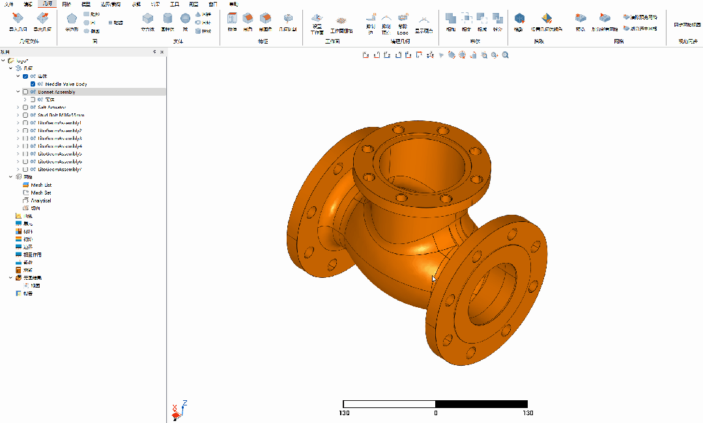Select the circle face tool
The height and width of the screenshot is (423, 703).
tap(90, 22)
